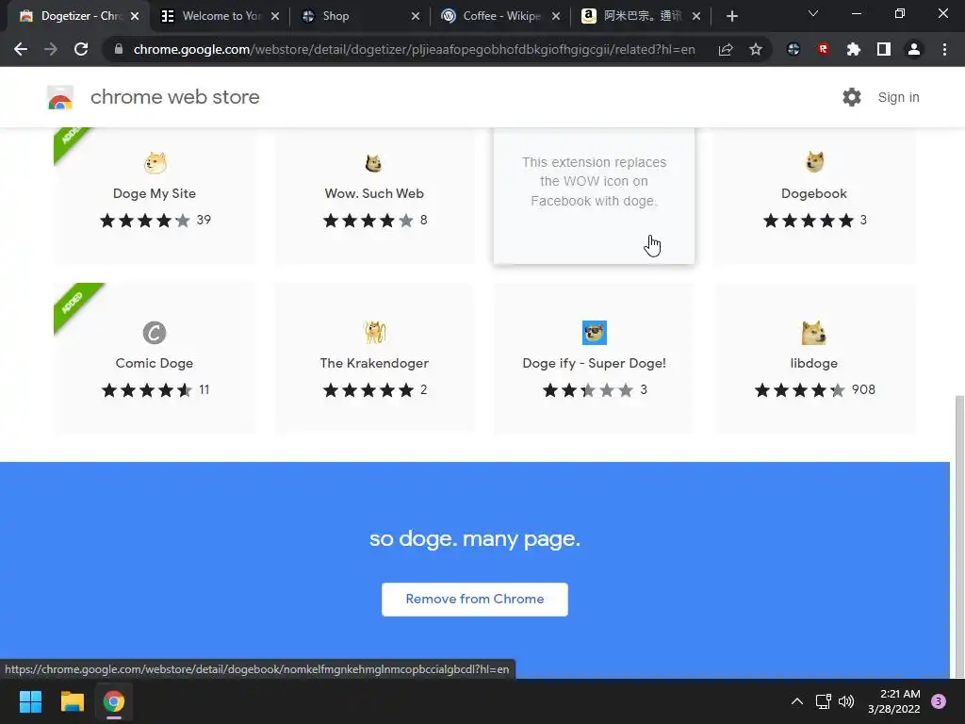Click the hovered card describing WOW icon replacement
The height and width of the screenshot is (724, 965).
click(x=594, y=195)
